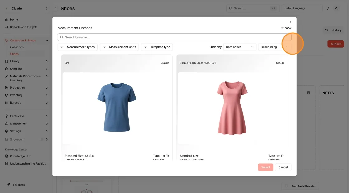This screenshot has width=349, height=193.
Task: Open the notifications bell
Action: click(327, 8)
